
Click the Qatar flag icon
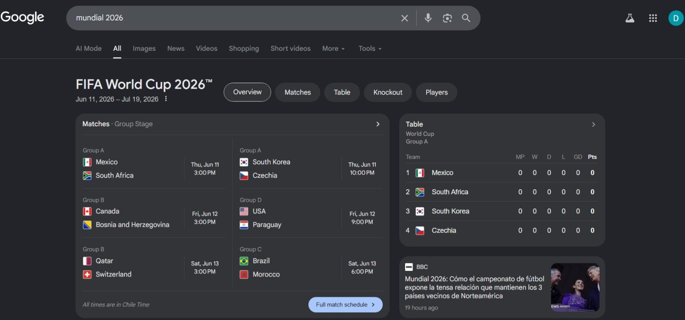(x=87, y=261)
